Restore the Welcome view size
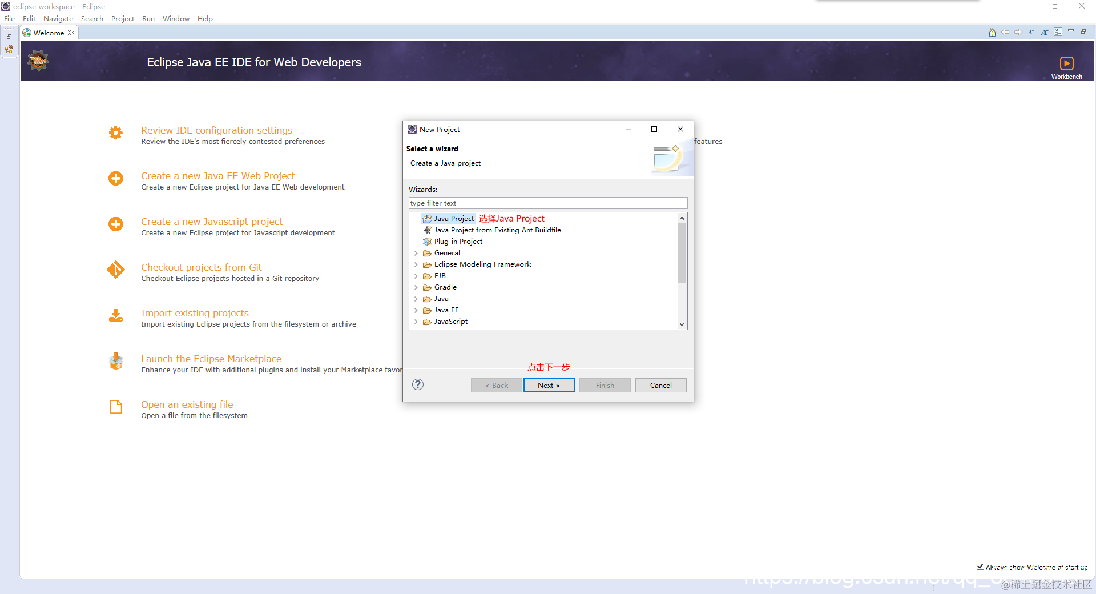Screen dimensions: 1096x594 click(1083, 31)
